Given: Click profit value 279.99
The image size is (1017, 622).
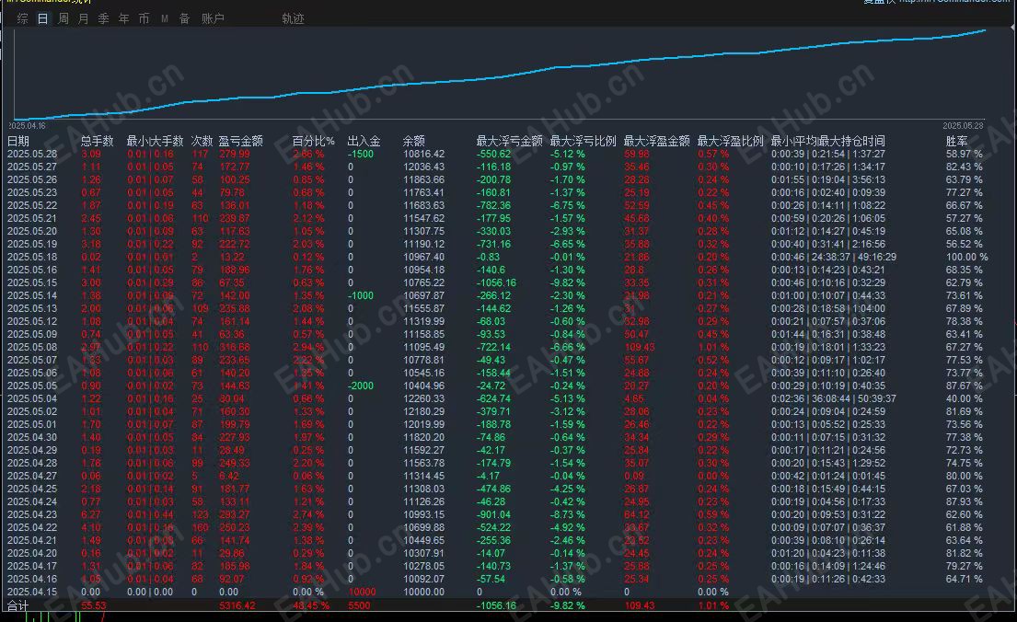Looking at the screenshot, I should pyautogui.click(x=235, y=154).
